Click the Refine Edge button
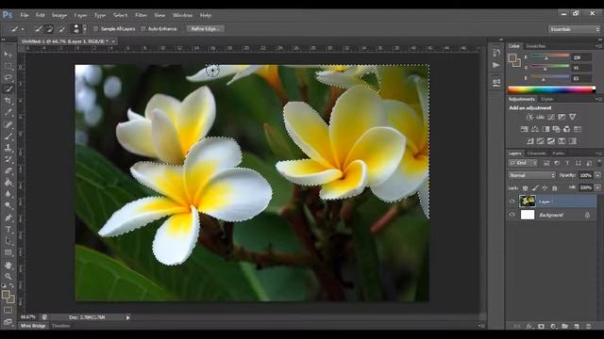The width and height of the screenshot is (604, 339). [206, 29]
